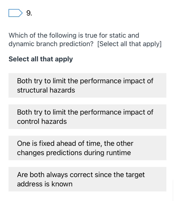The width and height of the screenshot is (175, 201).
Task: Click the question text about branch prediction
Action: tap(74, 36)
